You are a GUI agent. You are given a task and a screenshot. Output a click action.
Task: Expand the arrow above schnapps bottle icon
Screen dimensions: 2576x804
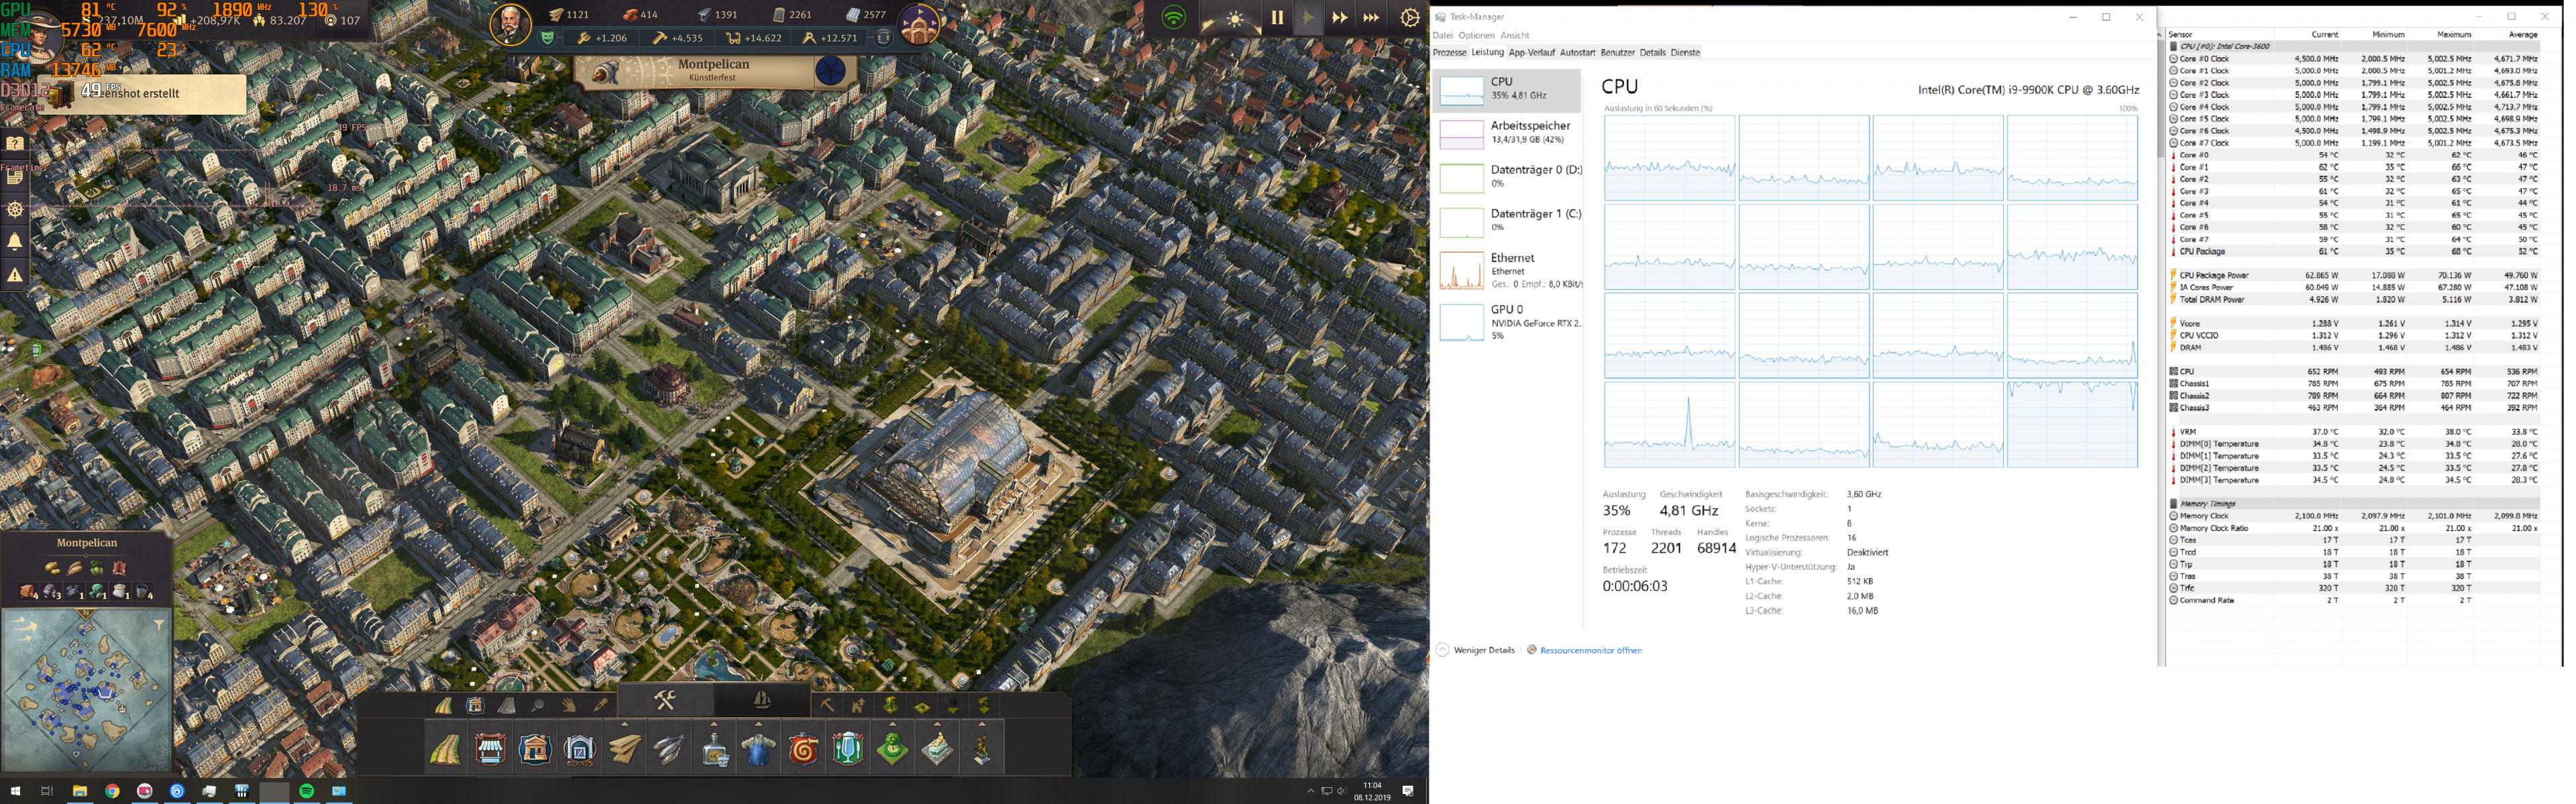tap(714, 724)
